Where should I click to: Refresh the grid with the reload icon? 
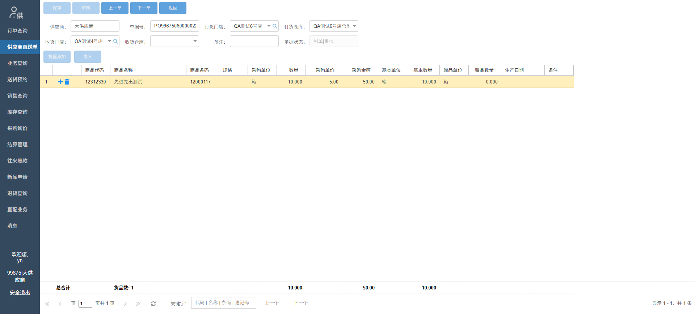[153, 304]
